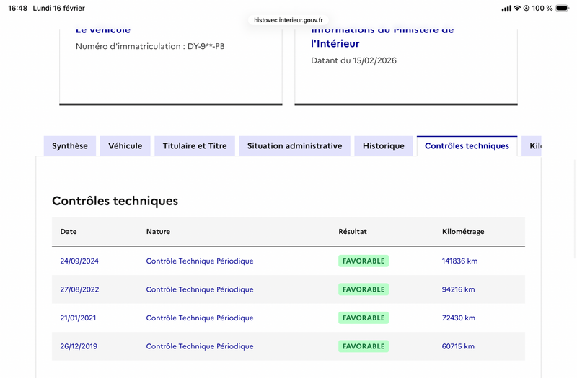Select the Contrôles techniques tab
This screenshot has width=577, height=378.
[467, 146]
